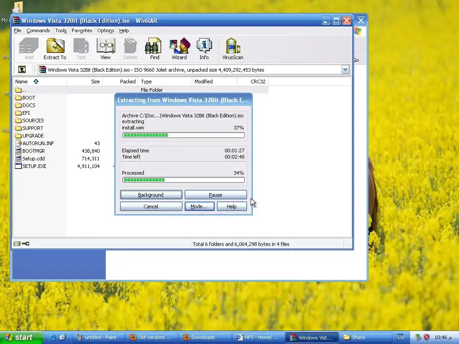Click the Windows Vist... taskbar button
This screenshot has height=344, width=459.
tap(312, 338)
